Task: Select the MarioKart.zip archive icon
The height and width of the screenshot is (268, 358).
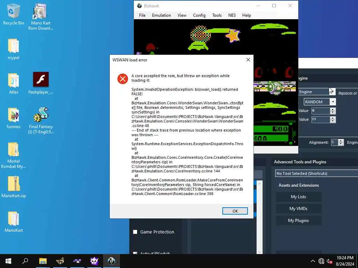Action: (x=14, y=187)
